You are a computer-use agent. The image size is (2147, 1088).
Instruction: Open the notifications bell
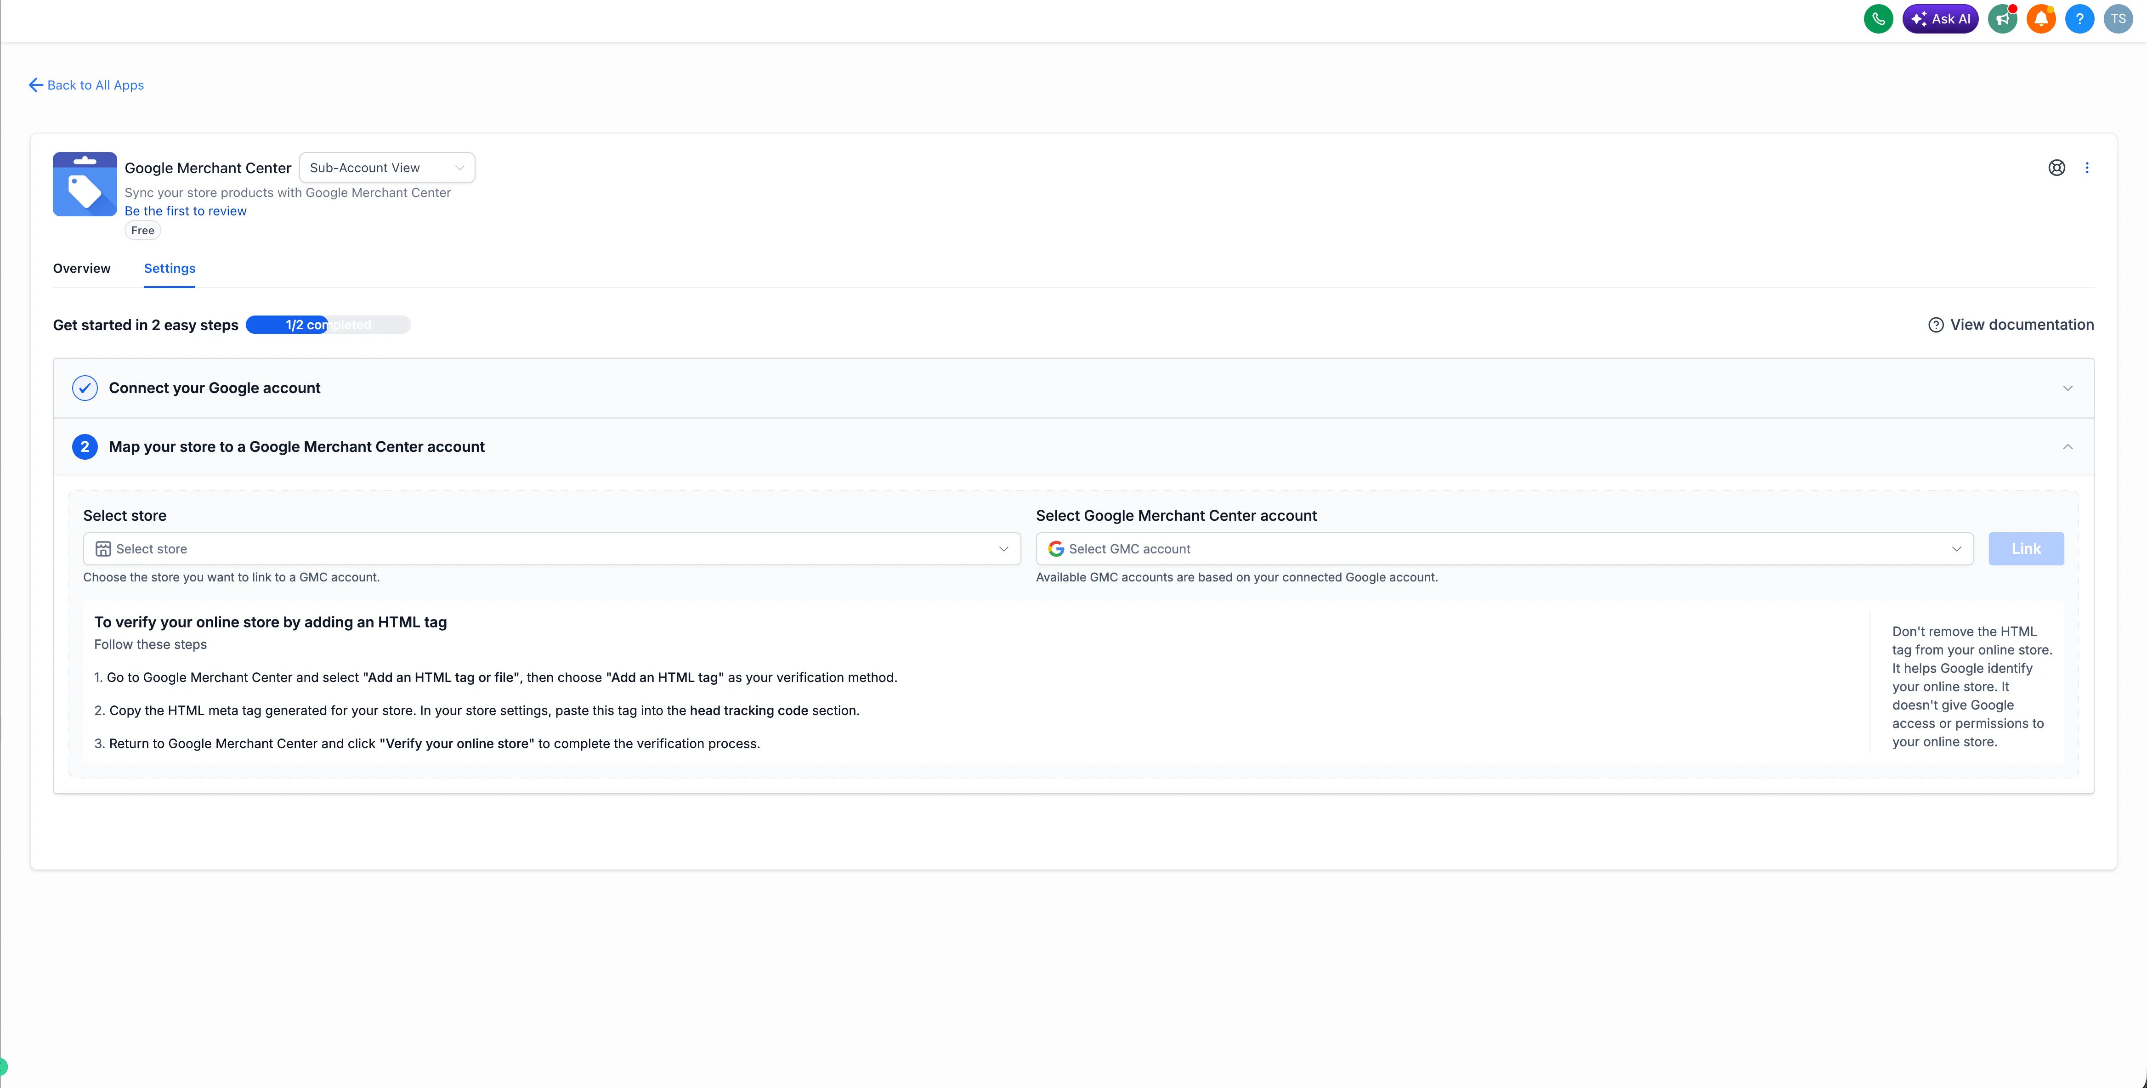[2041, 19]
